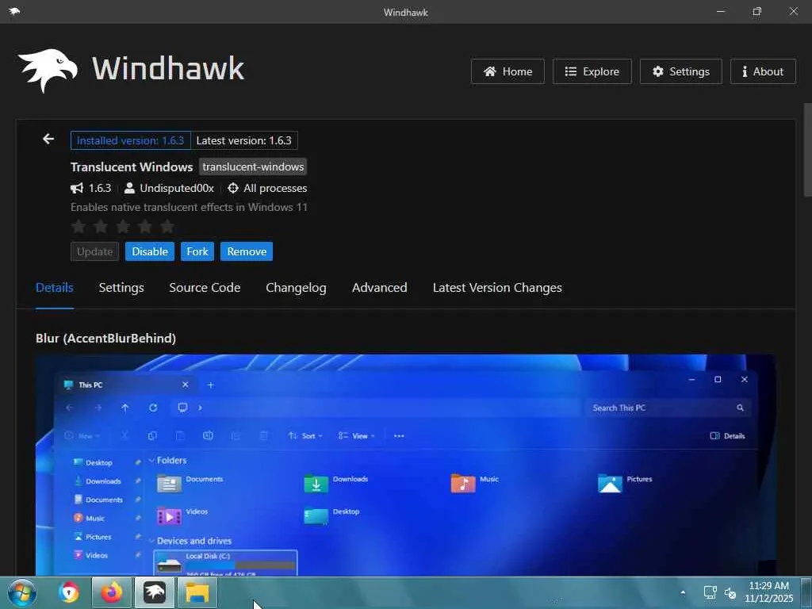812x609 pixels.
Task: Click the Latest version 1.6.3 label
Action: pyautogui.click(x=244, y=140)
